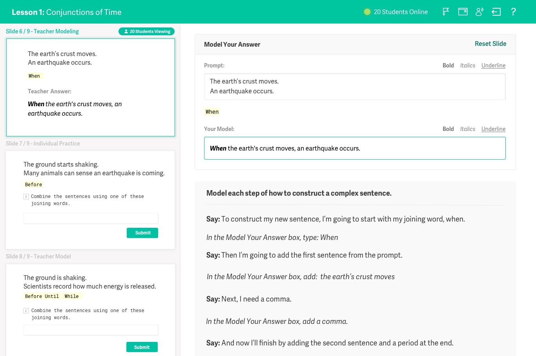Select the Slide 6 Teacher Modeling thumbnail

[91, 87]
